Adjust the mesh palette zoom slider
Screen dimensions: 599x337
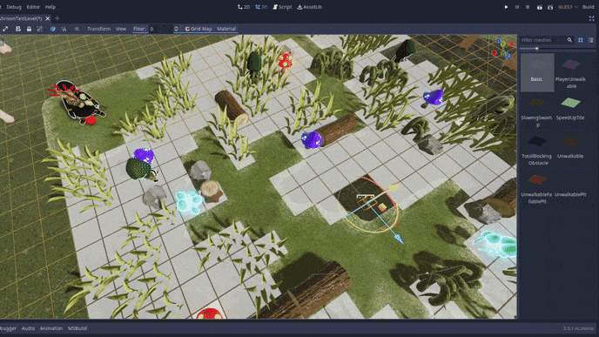[536, 49]
